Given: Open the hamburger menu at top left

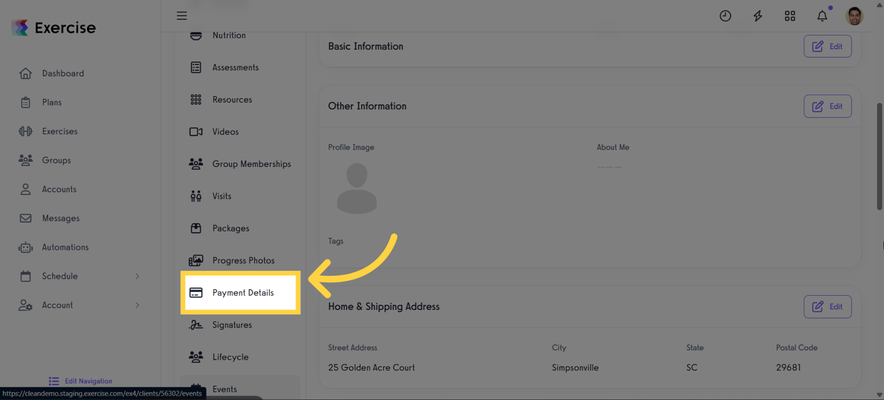Looking at the screenshot, I should pyautogui.click(x=182, y=16).
